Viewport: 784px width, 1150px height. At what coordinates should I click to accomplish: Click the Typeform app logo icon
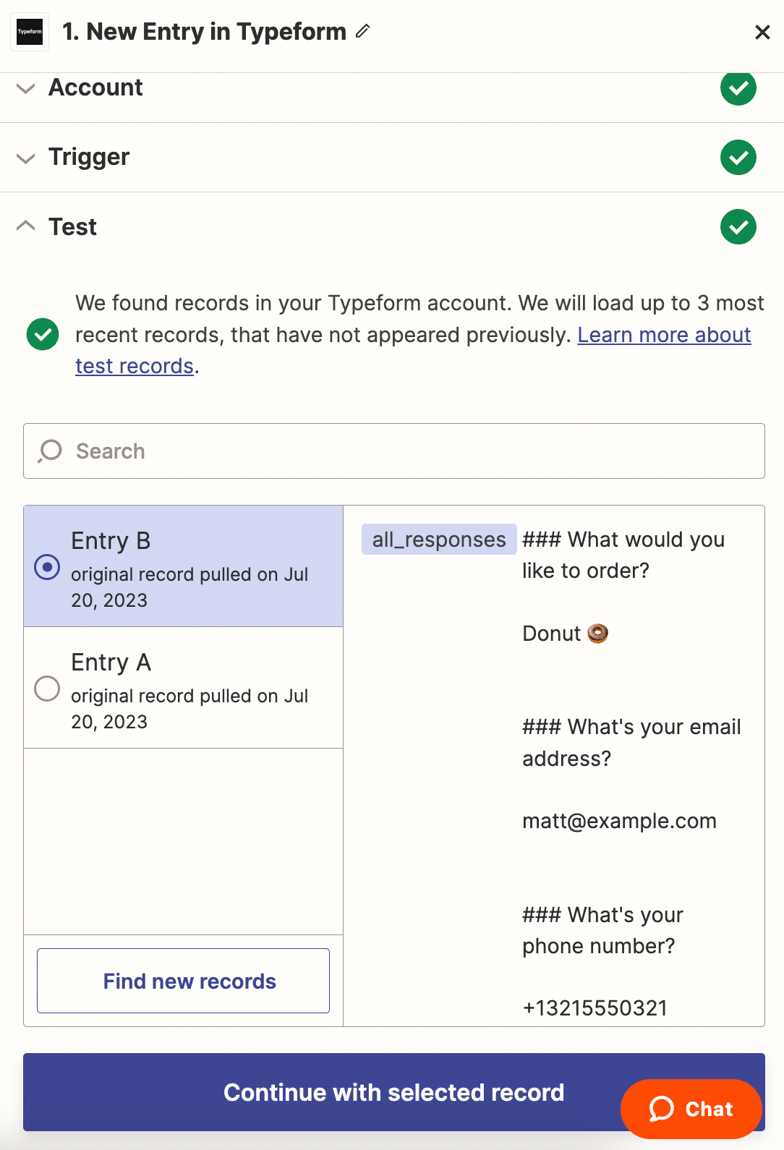(30, 32)
